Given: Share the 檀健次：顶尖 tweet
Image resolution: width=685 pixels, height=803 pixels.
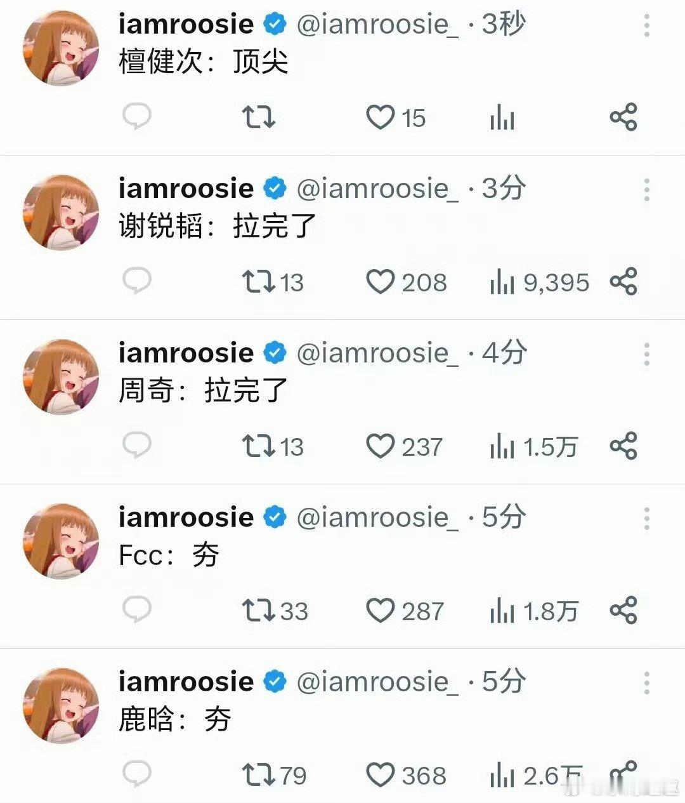Looking at the screenshot, I should tap(623, 117).
